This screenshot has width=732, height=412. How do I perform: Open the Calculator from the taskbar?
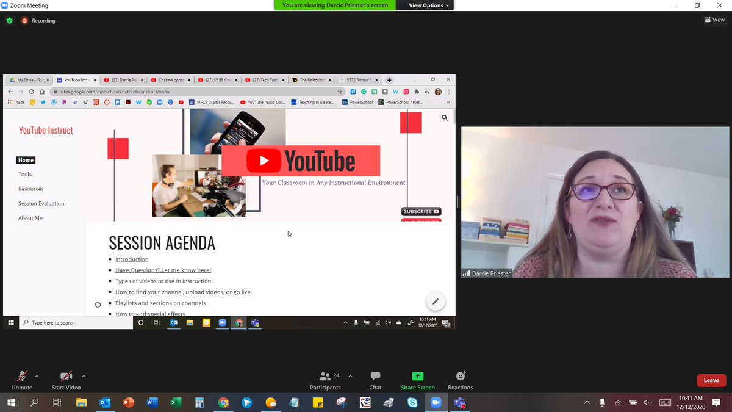pyautogui.click(x=199, y=403)
